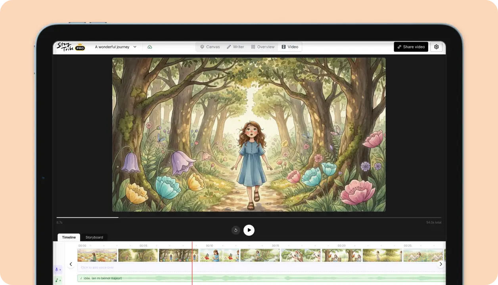Select the meadow clip left of 00:25

pos(382,255)
